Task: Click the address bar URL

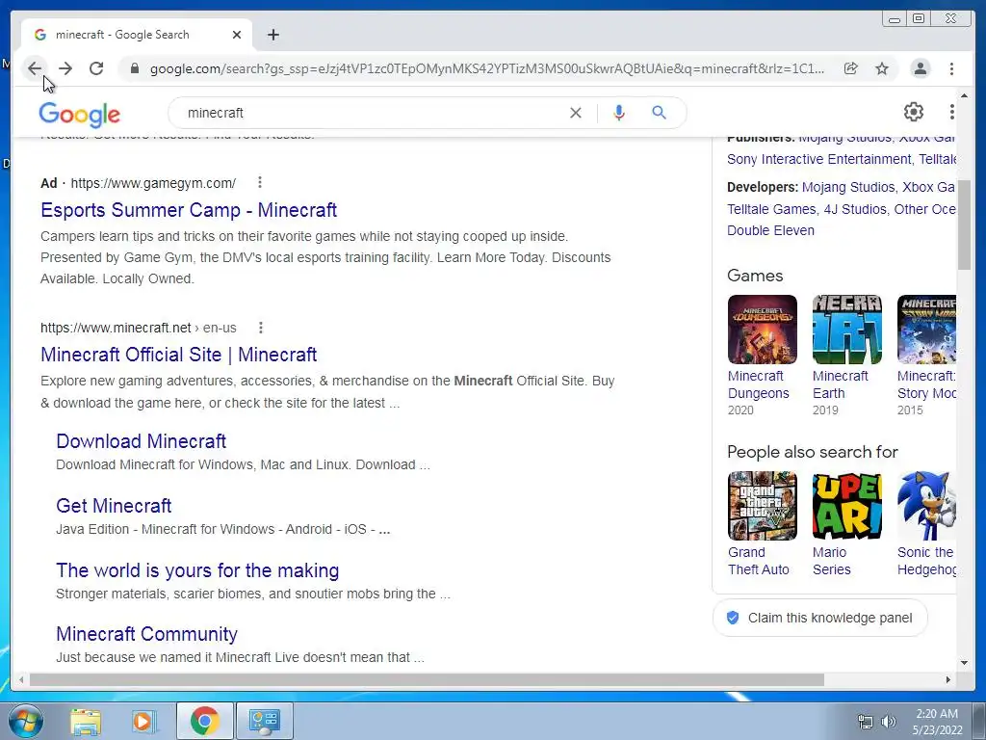Action: (486, 68)
